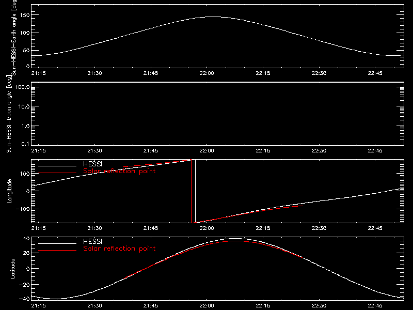Click red legend line sample in Longitude plot
This screenshot has width=413, height=310.
click(57, 173)
